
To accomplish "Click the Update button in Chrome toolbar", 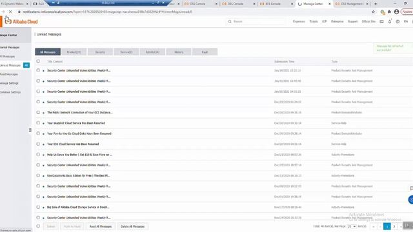I will (407, 12).
